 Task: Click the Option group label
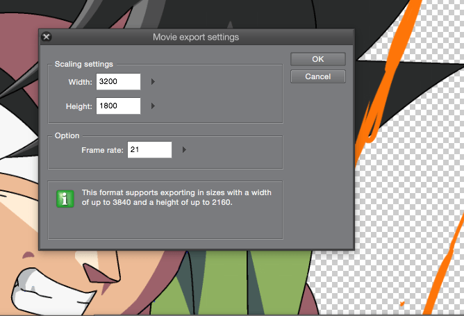pyautogui.click(x=67, y=135)
